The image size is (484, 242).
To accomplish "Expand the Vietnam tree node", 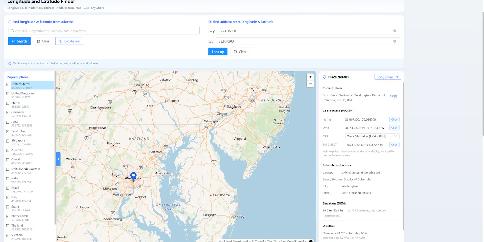I will (x=8, y=235).
